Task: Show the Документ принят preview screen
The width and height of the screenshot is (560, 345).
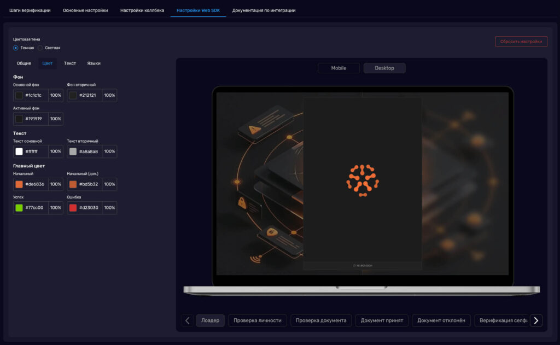Action: coord(382,320)
